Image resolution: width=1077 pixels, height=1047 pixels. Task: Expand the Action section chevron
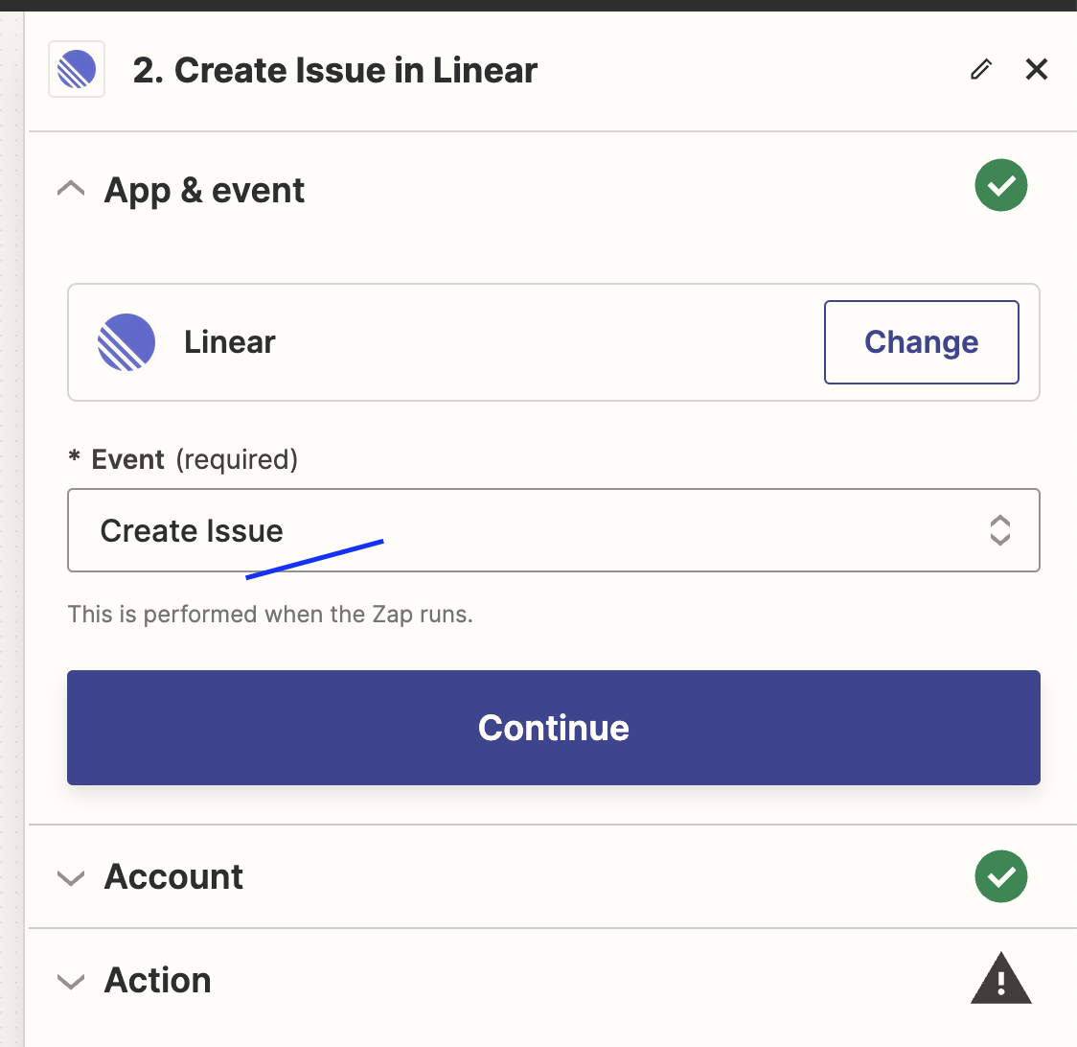(71, 981)
